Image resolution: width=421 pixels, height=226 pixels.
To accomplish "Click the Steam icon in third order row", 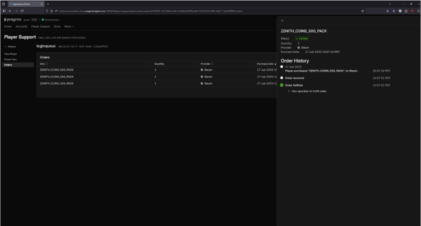I will [202, 84].
